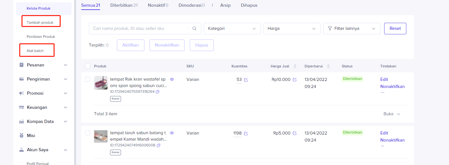Screen dimensions: 449x165
Task: Copy product ID 1729424074916006008
Action: pos(158,145)
